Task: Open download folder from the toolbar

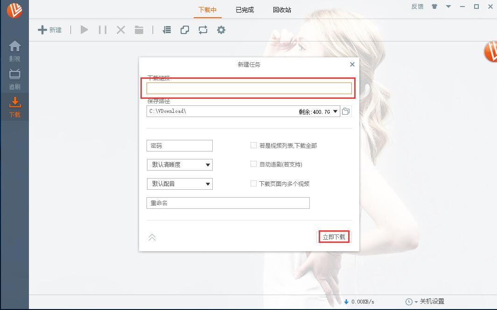Action: (138, 29)
